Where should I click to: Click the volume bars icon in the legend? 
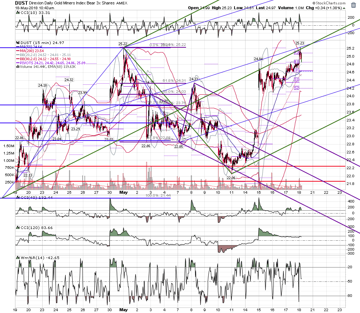click(x=18, y=67)
